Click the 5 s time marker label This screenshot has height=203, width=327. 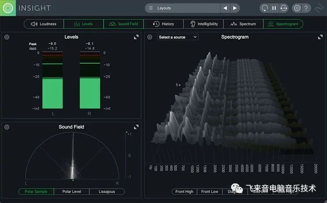178,85
